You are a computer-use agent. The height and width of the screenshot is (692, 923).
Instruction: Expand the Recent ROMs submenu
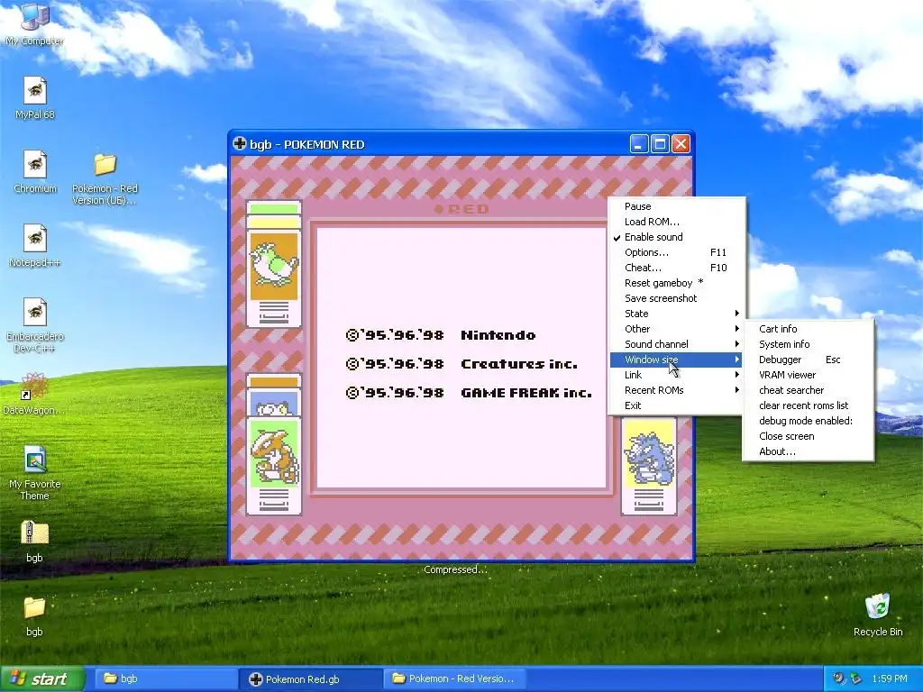676,390
